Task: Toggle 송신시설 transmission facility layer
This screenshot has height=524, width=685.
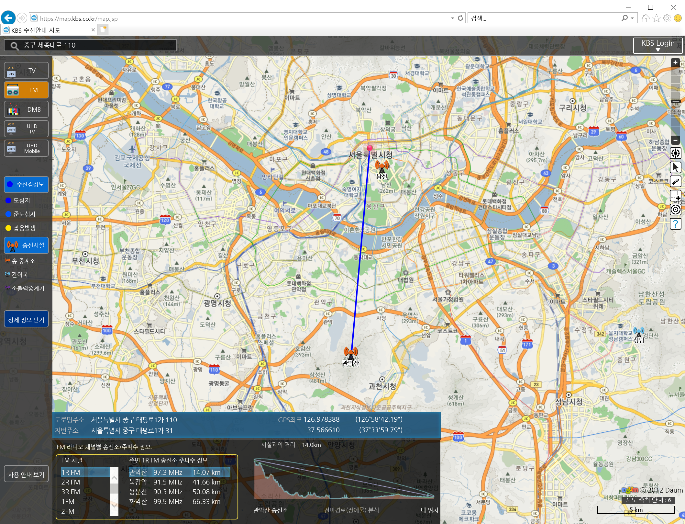Action: click(x=26, y=245)
